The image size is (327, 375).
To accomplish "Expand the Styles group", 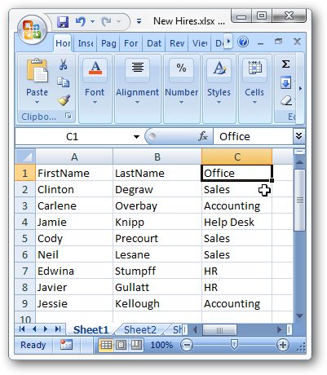I will [219, 89].
